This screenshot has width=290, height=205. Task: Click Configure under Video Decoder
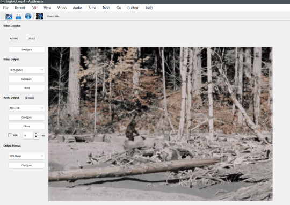click(x=27, y=50)
